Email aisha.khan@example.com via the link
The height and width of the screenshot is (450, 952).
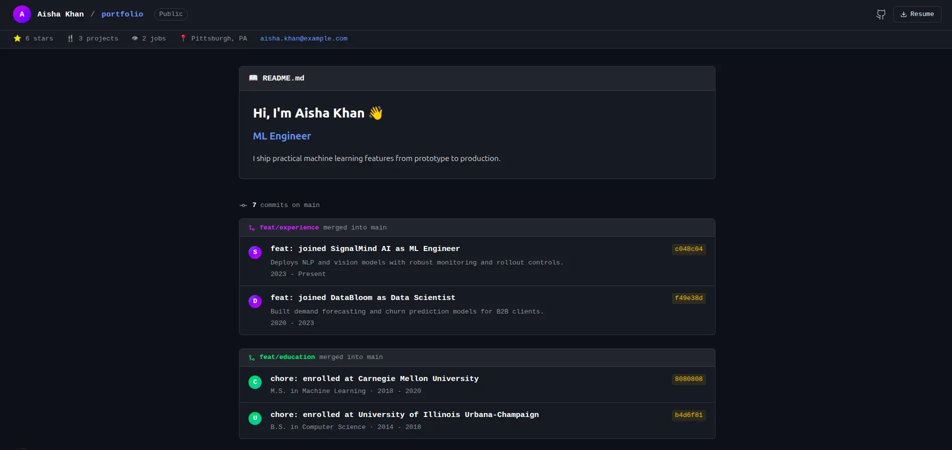pyautogui.click(x=304, y=38)
